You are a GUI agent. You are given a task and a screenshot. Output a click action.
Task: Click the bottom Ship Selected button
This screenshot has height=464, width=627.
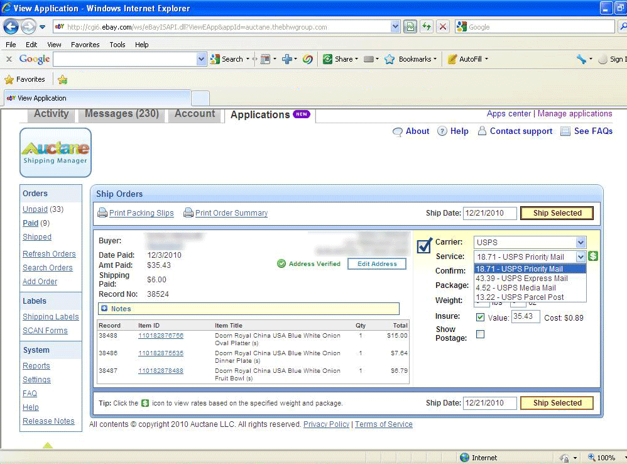point(557,403)
